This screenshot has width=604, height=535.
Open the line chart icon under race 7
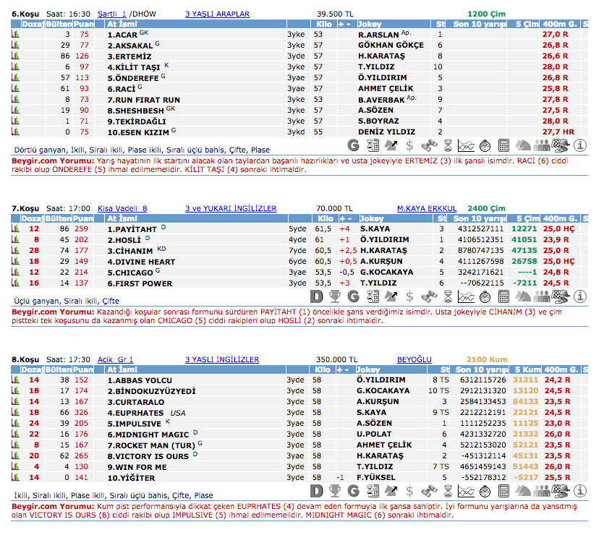pos(467,296)
